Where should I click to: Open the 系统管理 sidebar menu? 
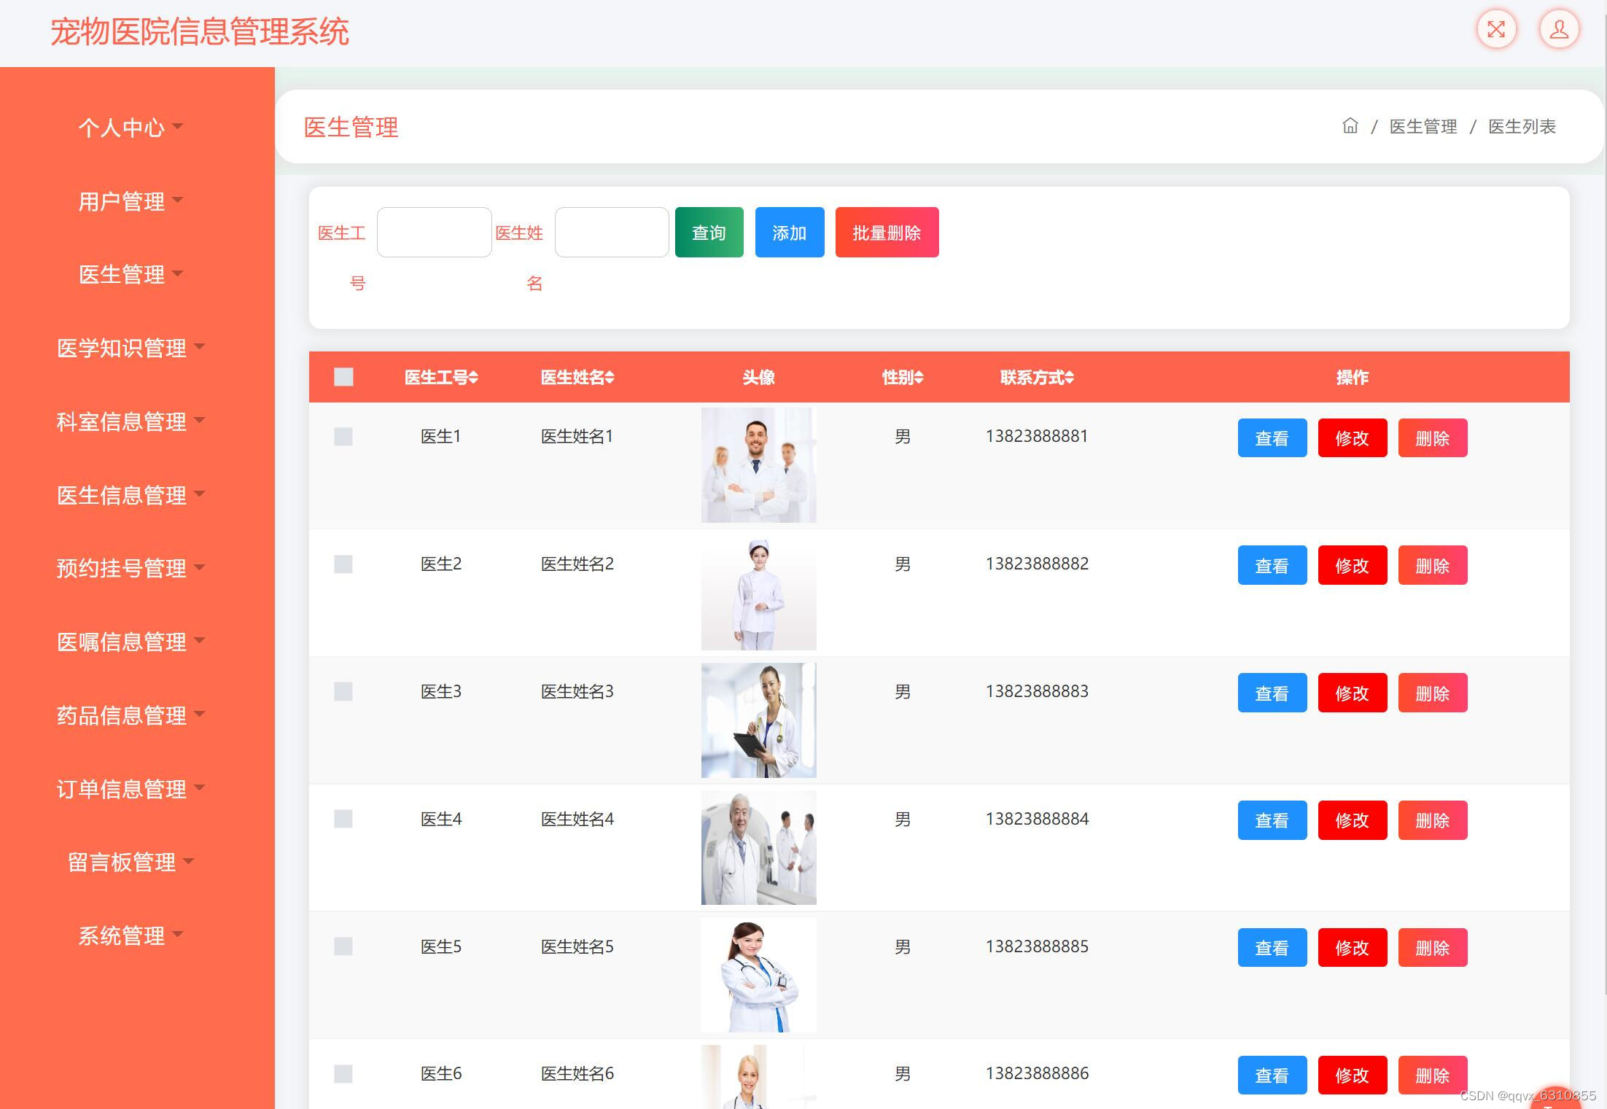131,935
